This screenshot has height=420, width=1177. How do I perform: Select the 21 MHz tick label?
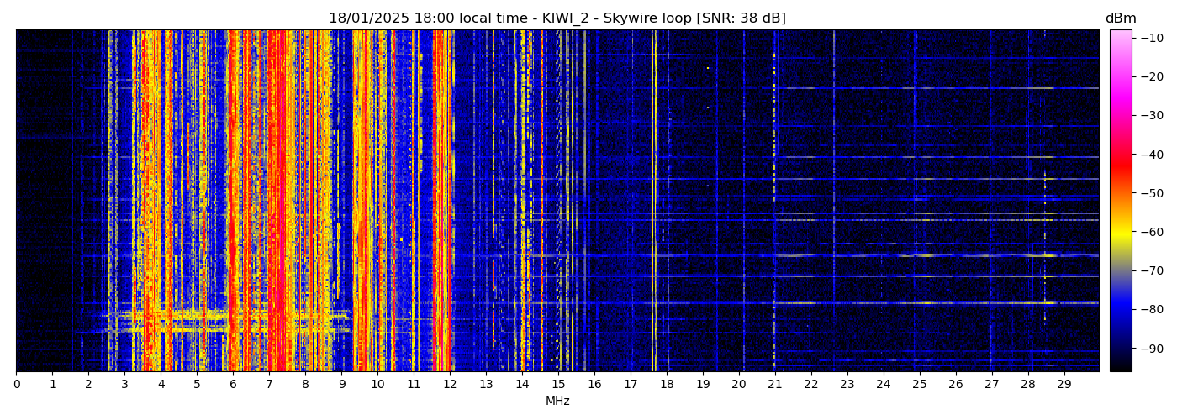pyautogui.click(x=774, y=384)
